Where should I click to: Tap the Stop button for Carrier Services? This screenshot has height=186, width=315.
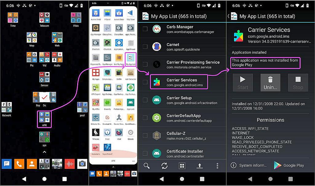click(x=298, y=82)
